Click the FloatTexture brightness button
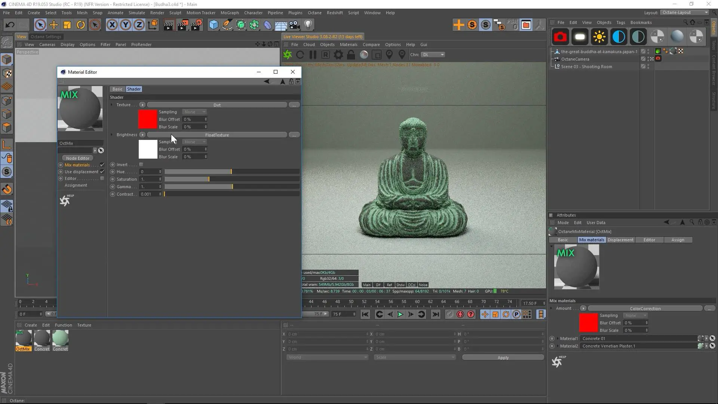718x404 pixels. [217, 135]
